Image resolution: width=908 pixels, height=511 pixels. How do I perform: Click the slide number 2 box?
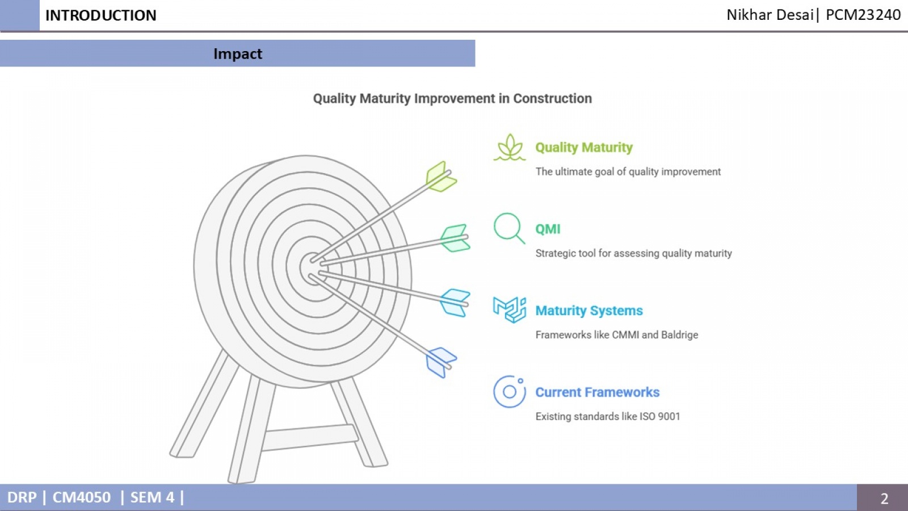pos(882,498)
